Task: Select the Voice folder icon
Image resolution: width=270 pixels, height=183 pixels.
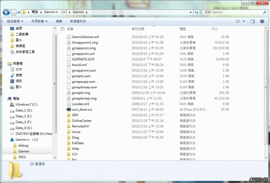Action: pyautogui.click(x=69, y=132)
